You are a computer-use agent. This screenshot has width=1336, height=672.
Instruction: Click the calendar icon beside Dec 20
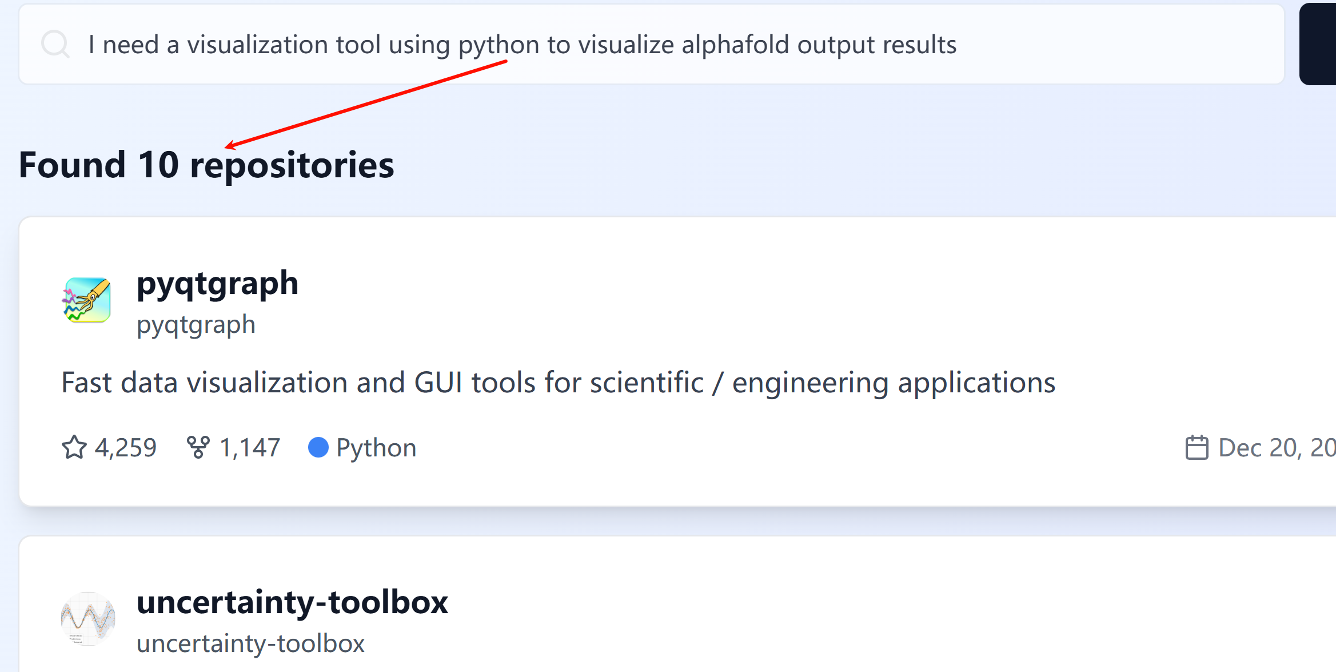point(1197,447)
